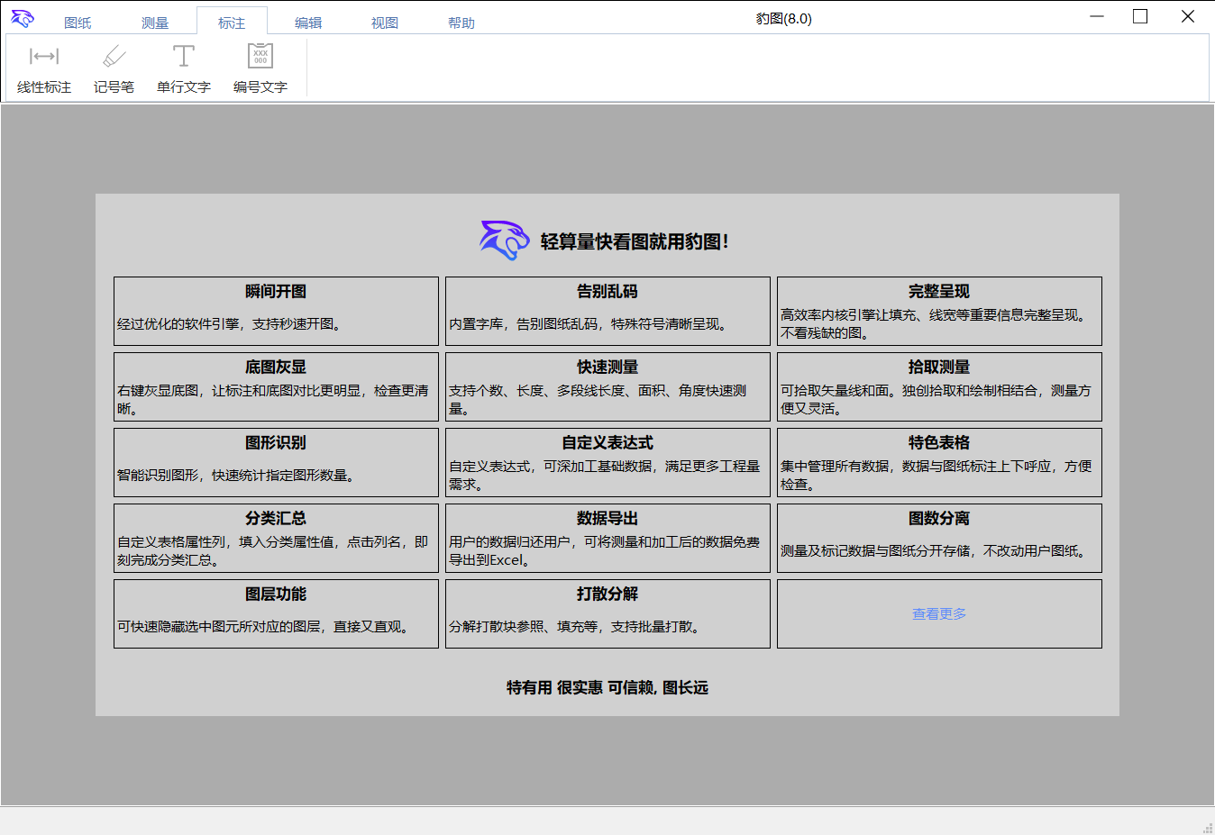Open the 视图 view tab
This screenshot has width=1215, height=835.
click(385, 23)
